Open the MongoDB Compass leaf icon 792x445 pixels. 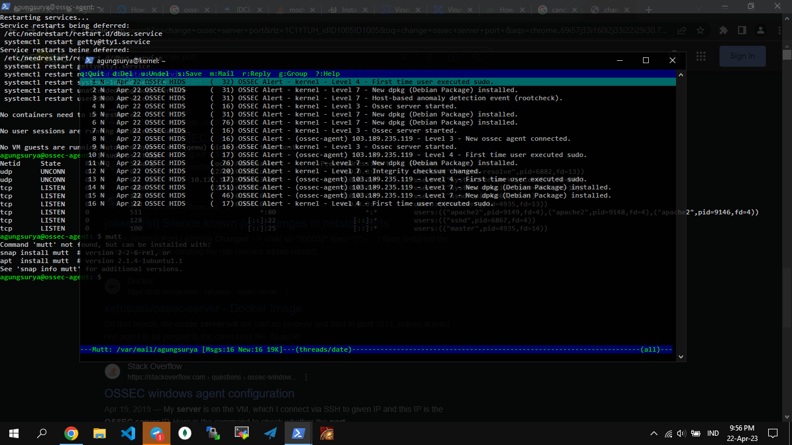[x=185, y=433]
